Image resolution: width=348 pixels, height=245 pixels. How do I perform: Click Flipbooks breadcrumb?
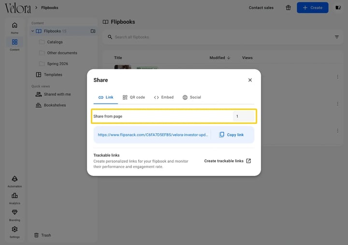click(50, 8)
